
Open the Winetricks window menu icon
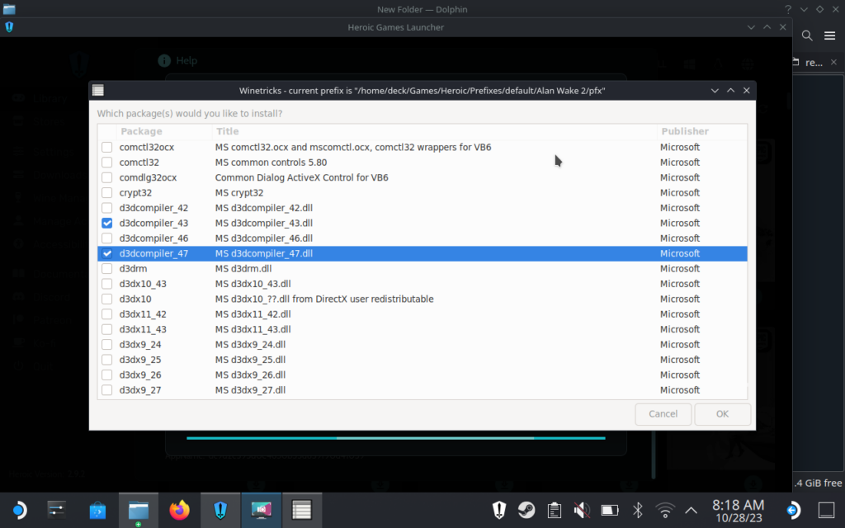click(98, 91)
